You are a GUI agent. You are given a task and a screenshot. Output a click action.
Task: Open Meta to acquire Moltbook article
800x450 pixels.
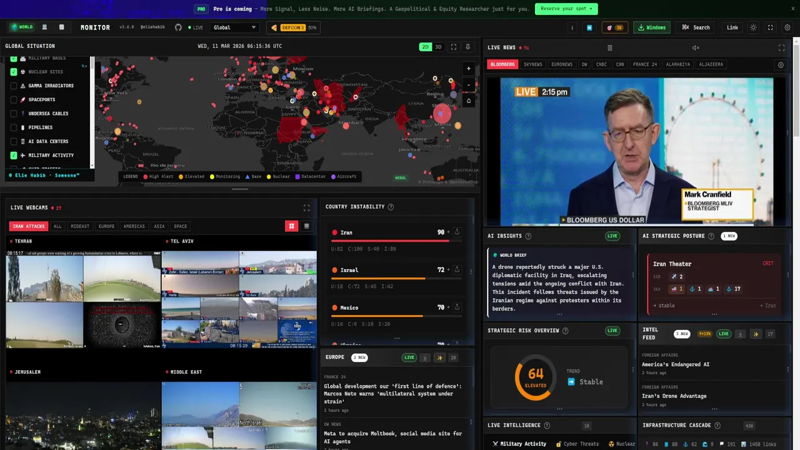[392, 437]
